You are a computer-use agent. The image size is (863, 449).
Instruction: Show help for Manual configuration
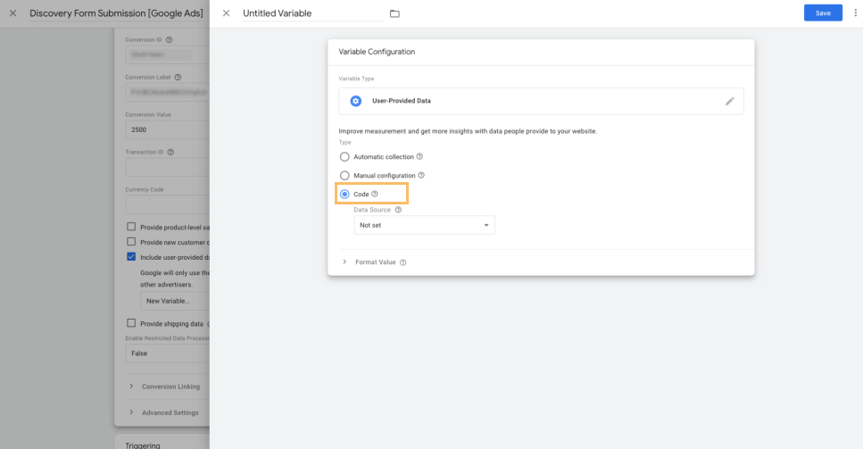click(x=421, y=176)
